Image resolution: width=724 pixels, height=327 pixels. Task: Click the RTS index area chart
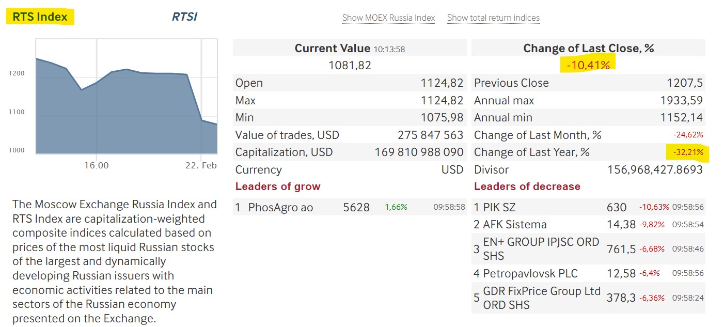point(126,97)
